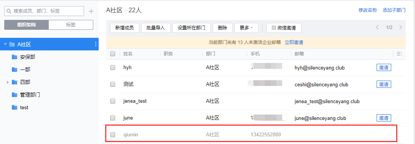415x144 pixels.
Task: Click the 微信邀请 QR code button
Action: tap(284, 28)
